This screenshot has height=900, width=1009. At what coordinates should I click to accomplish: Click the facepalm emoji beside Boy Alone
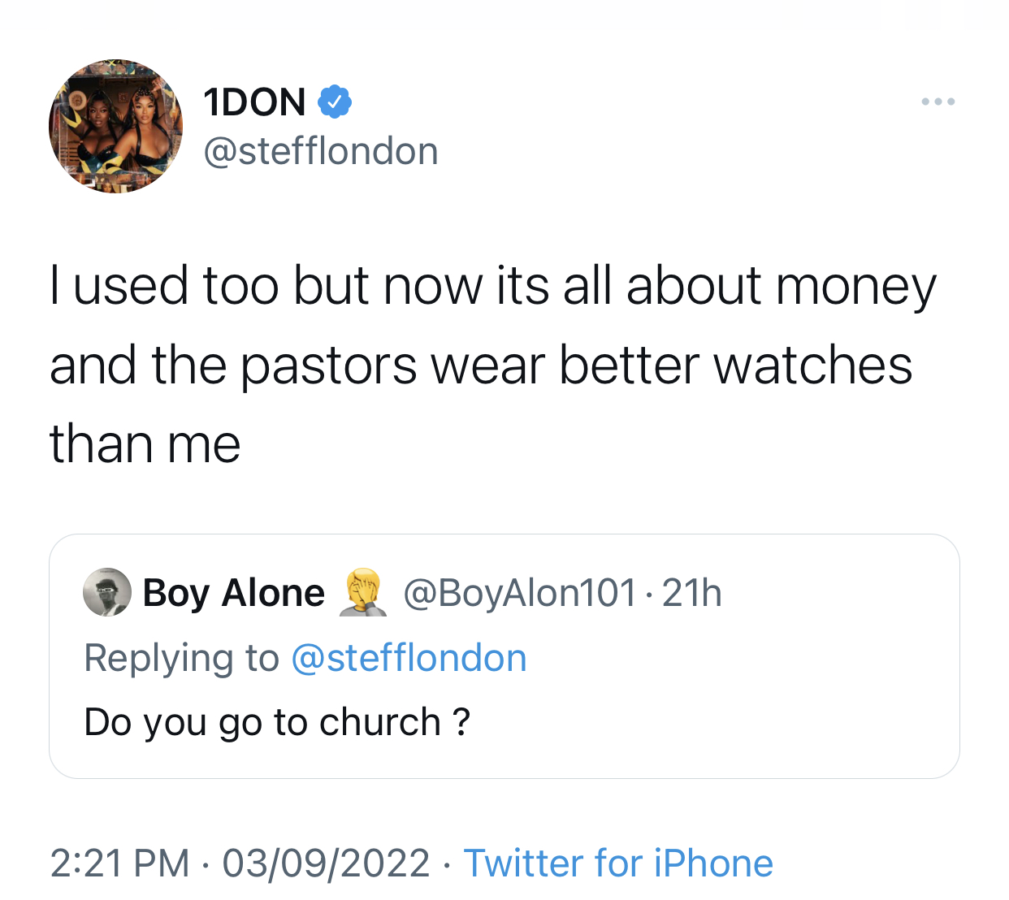pos(363,592)
